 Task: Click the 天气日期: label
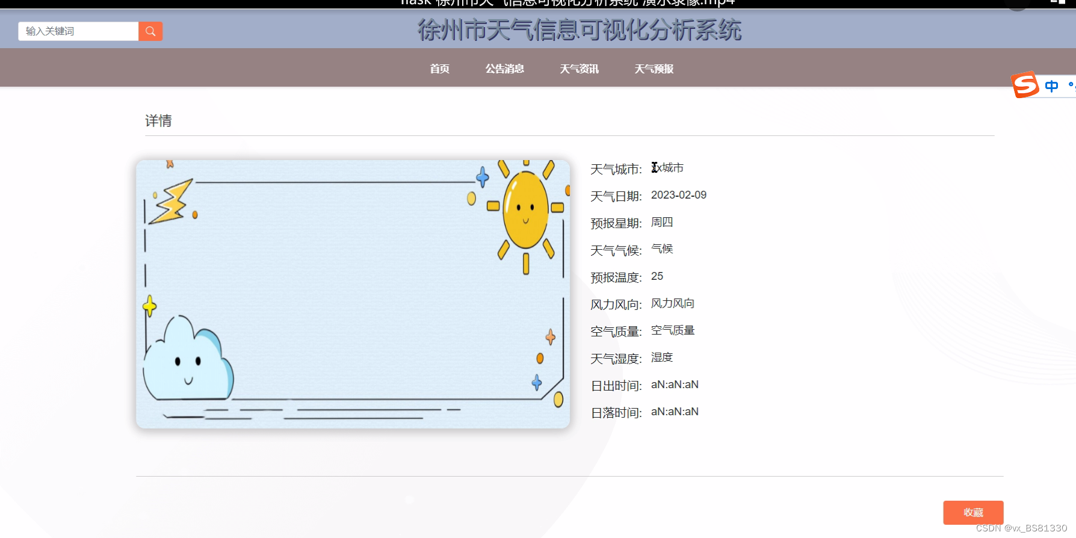click(x=616, y=196)
